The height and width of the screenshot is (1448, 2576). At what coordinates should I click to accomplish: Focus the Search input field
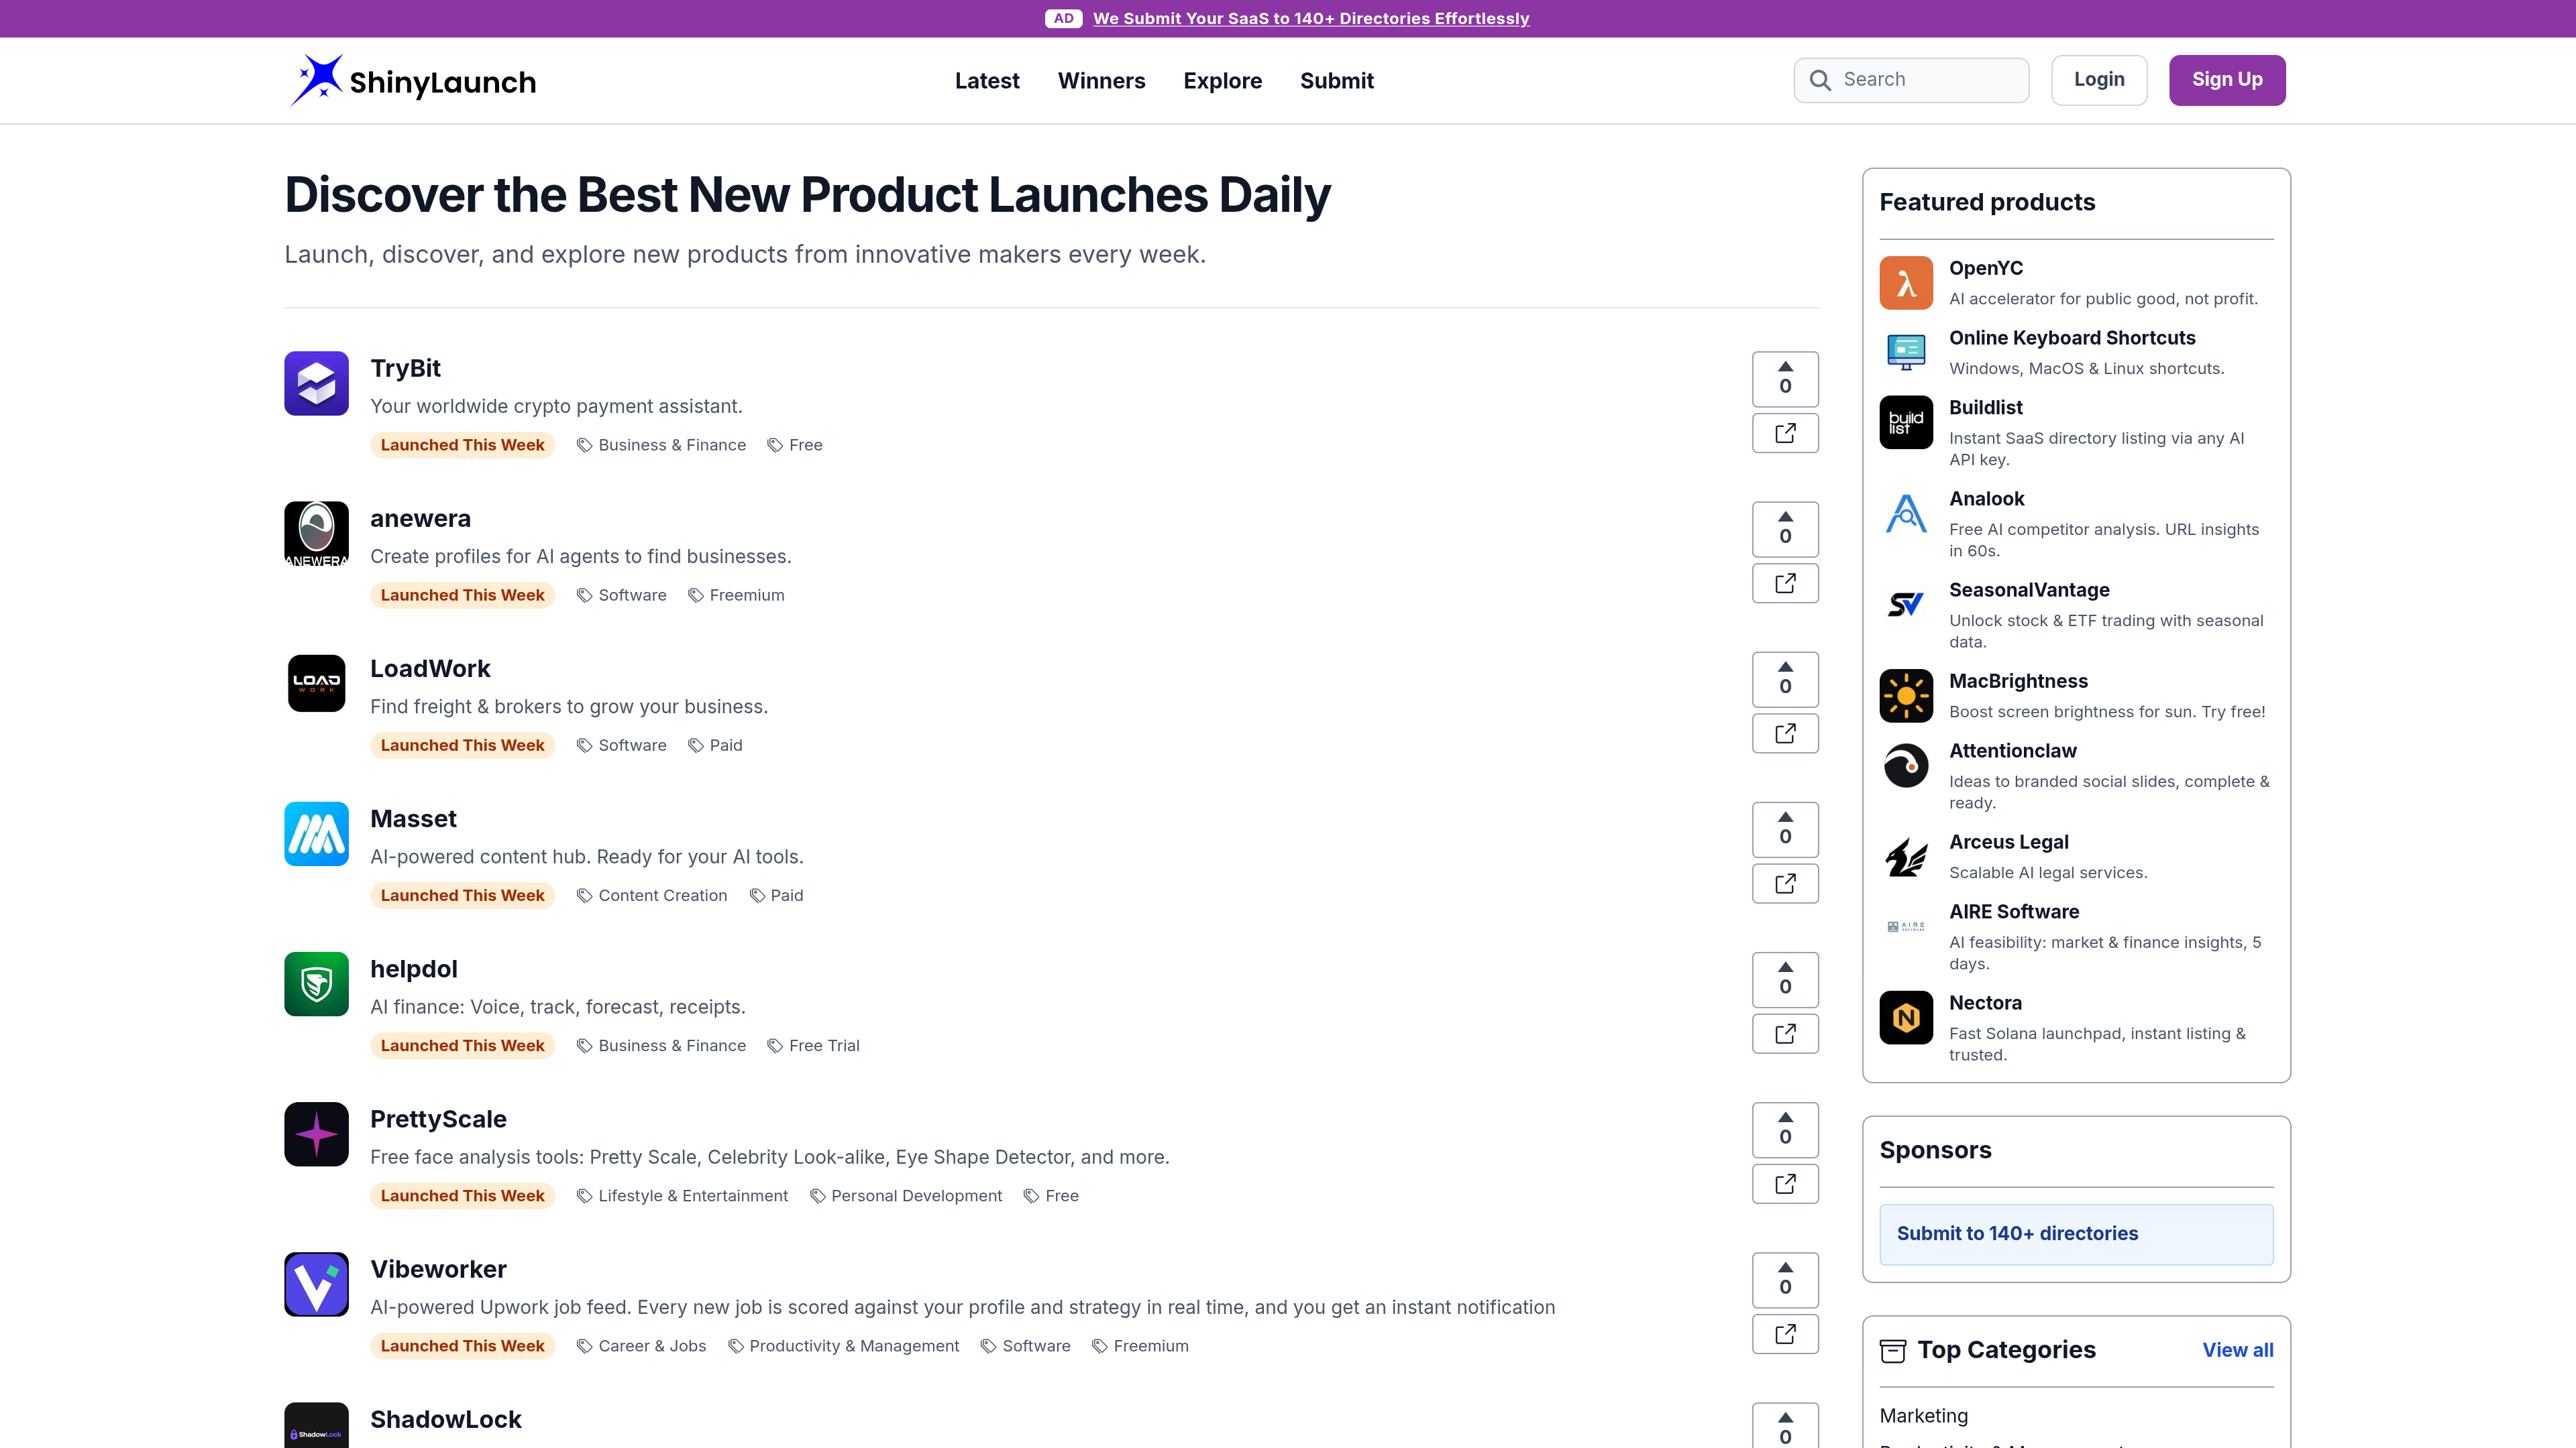point(1911,80)
